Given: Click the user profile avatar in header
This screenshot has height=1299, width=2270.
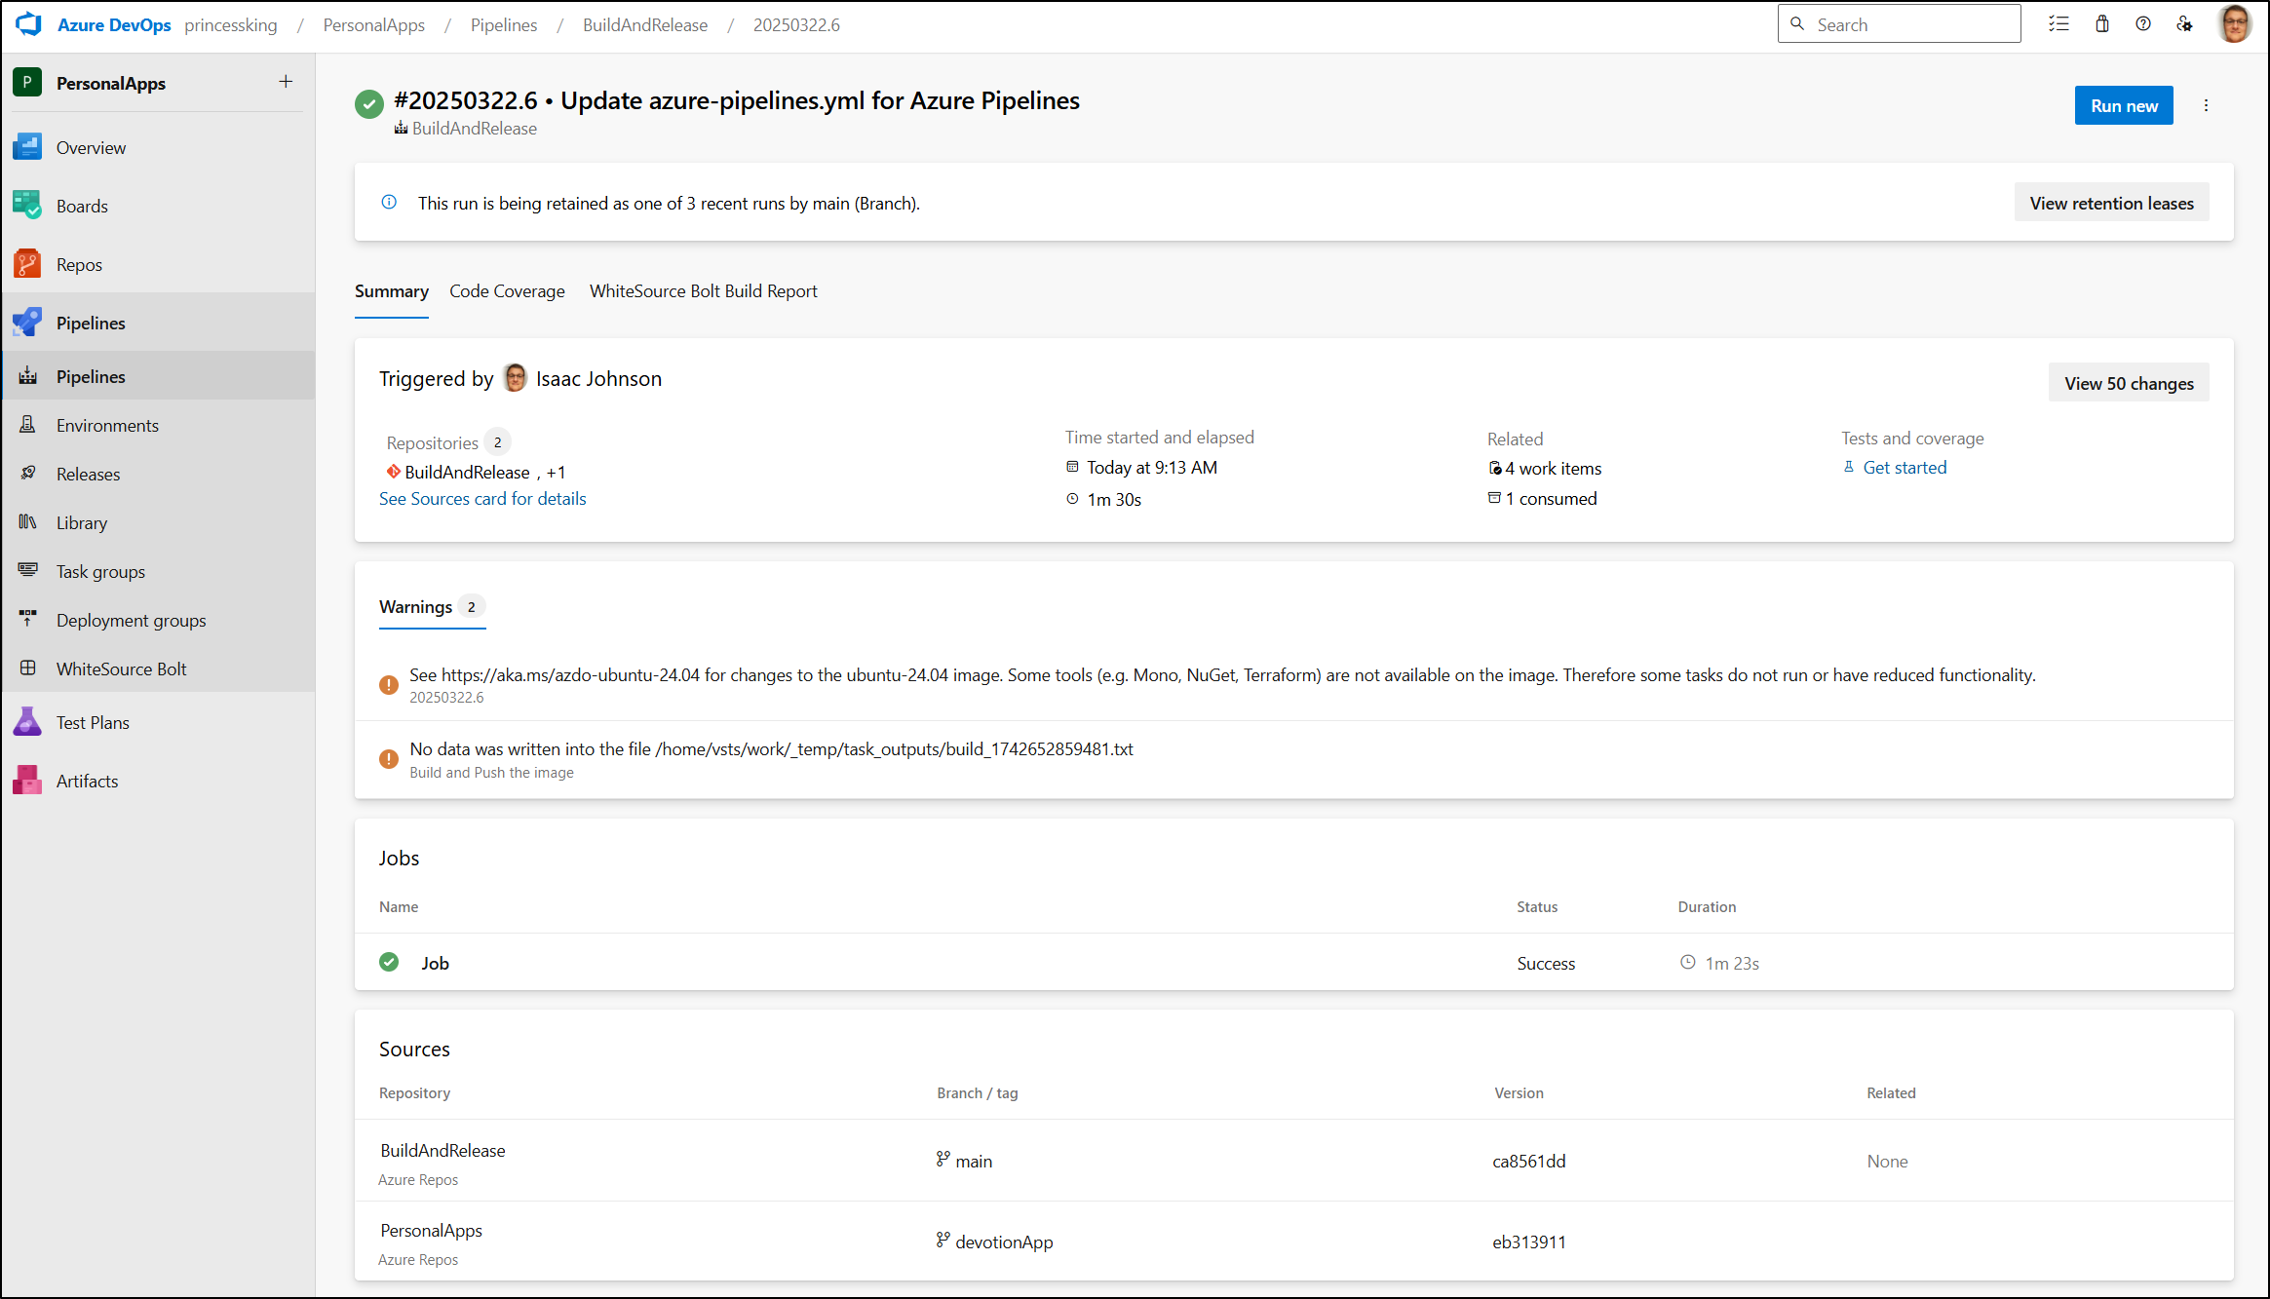Looking at the screenshot, I should tap(2235, 24).
